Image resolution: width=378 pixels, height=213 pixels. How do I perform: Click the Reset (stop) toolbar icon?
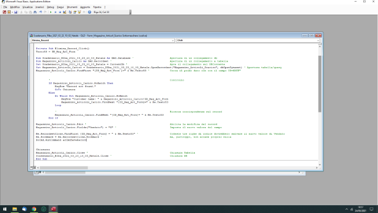pyautogui.click(x=60, y=12)
